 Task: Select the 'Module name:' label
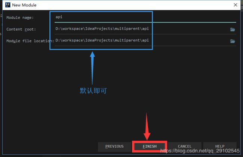coord(20,18)
